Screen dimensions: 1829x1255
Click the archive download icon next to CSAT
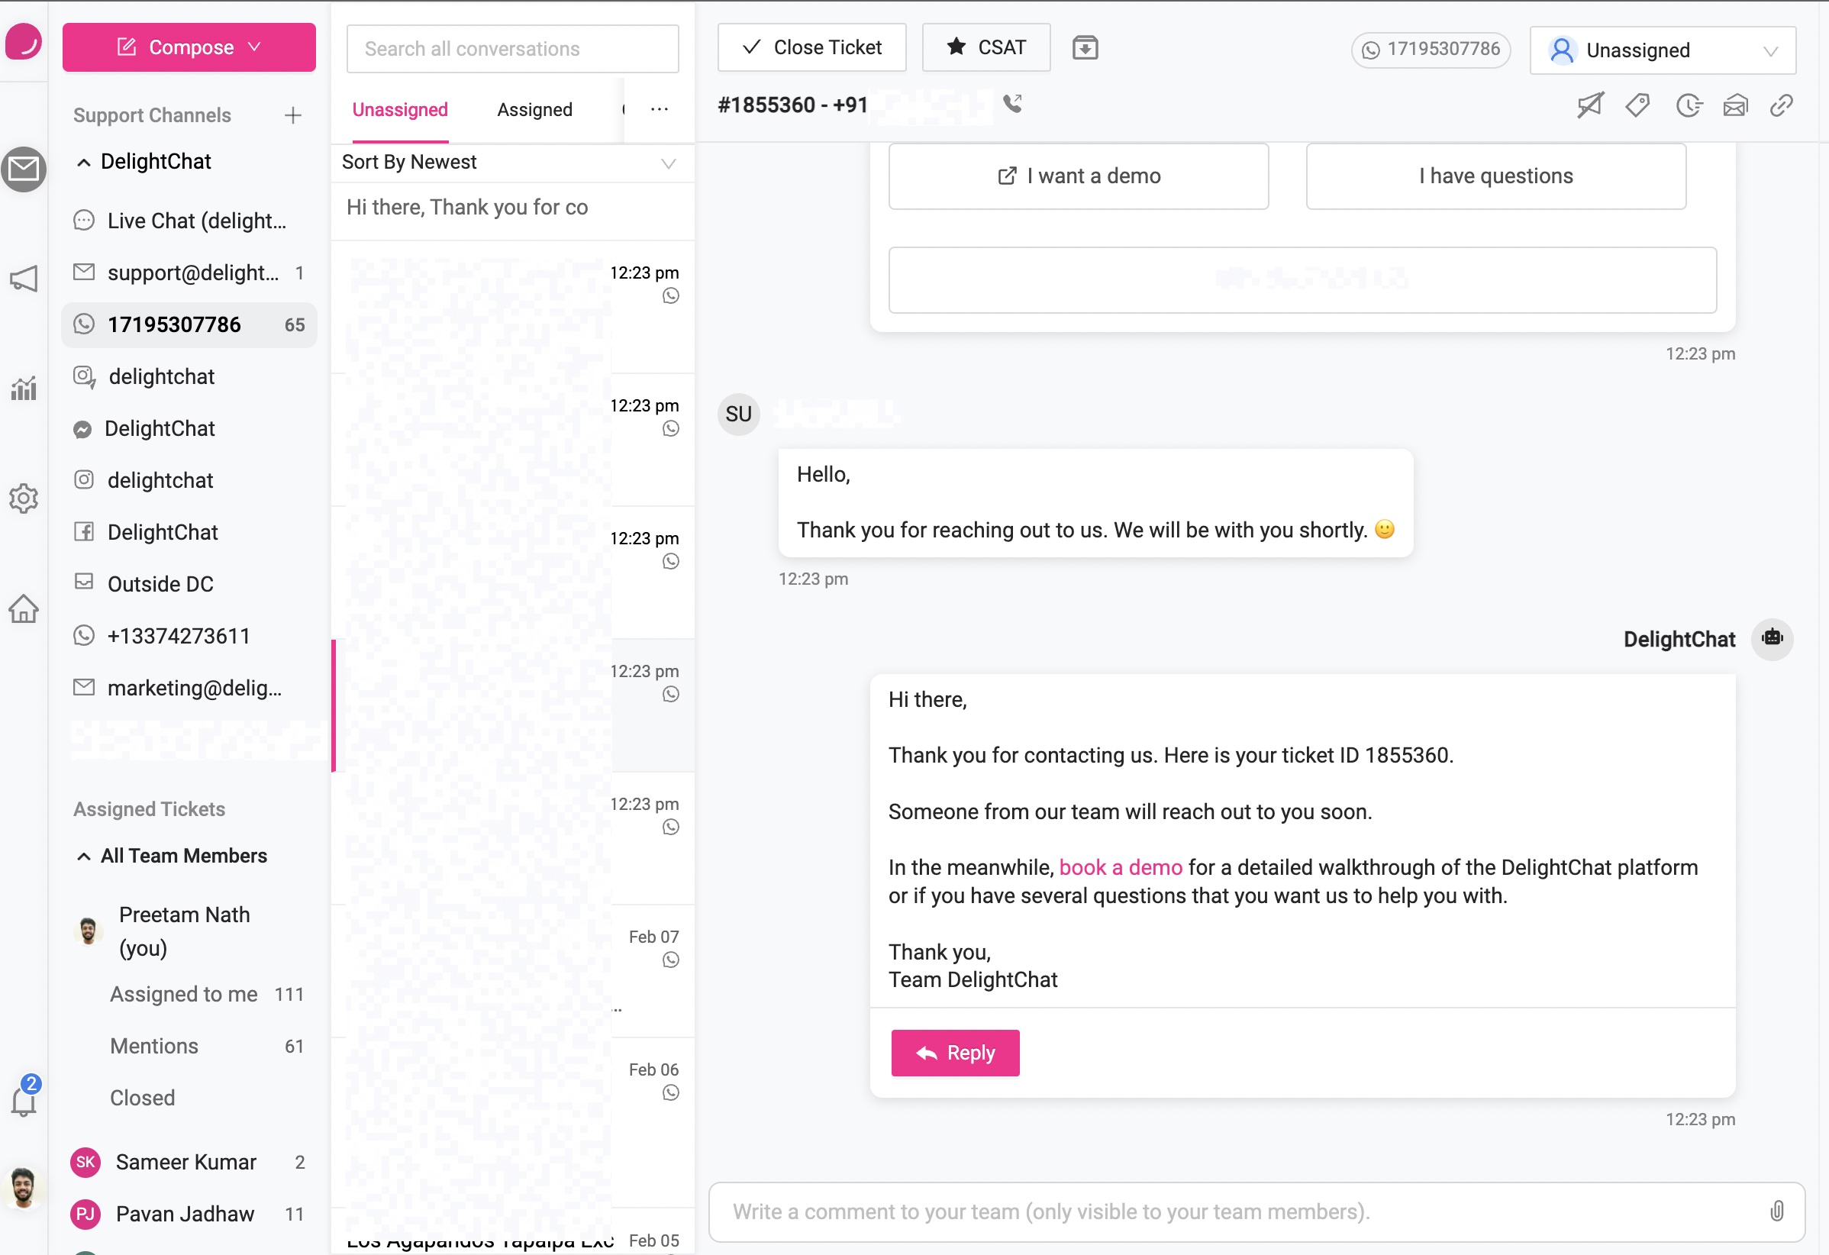(1085, 48)
